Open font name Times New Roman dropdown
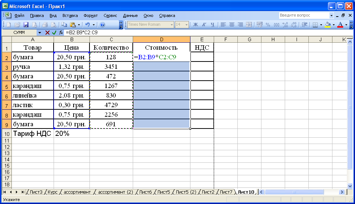Screen dimensions: 355x204 point(172,25)
